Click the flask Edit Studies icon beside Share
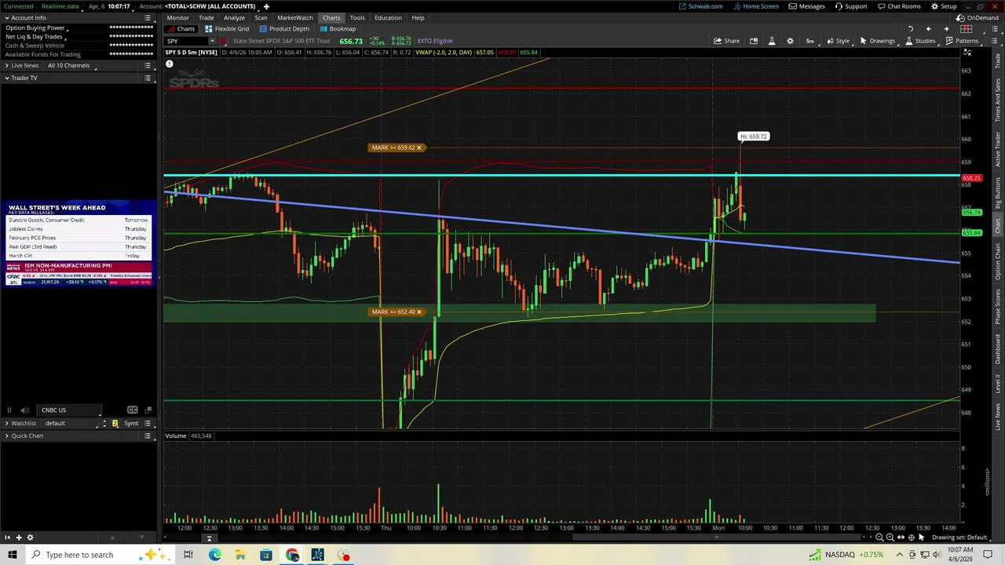Image resolution: width=1005 pixels, height=565 pixels. 772,41
